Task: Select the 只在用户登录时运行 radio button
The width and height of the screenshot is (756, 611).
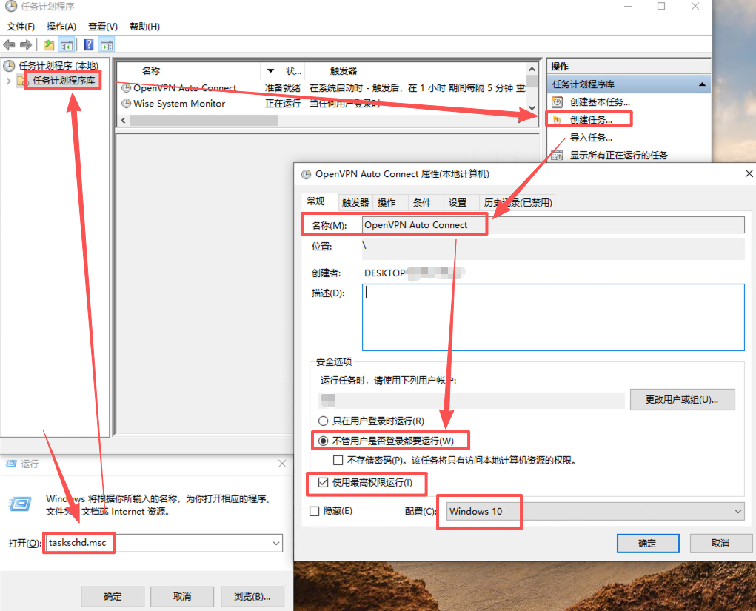Action: point(323,421)
